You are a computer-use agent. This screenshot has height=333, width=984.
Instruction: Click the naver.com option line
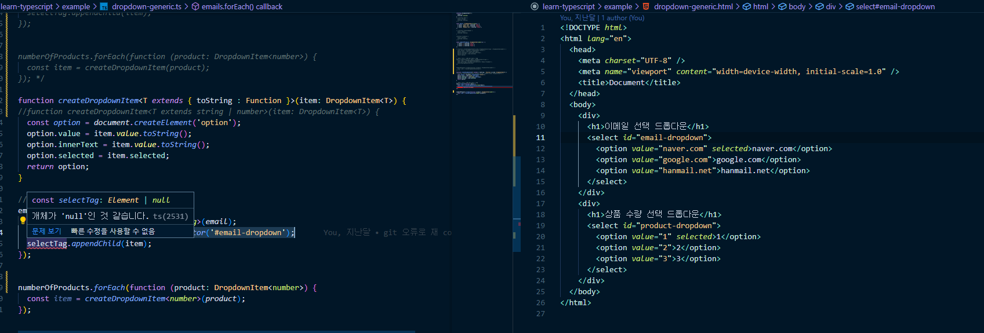[x=714, y=148]
